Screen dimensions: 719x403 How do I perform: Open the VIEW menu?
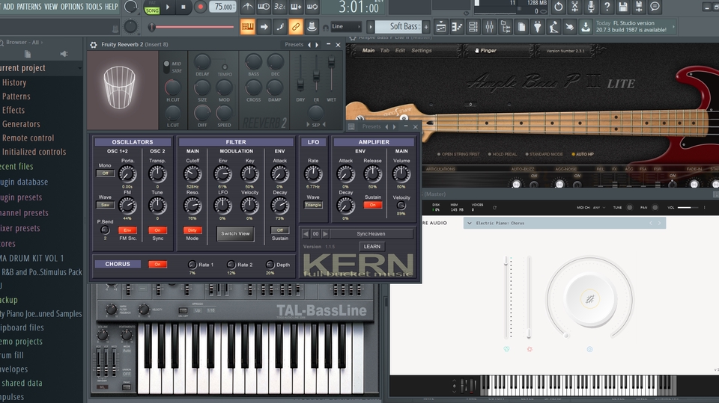(x=51, y=7)
